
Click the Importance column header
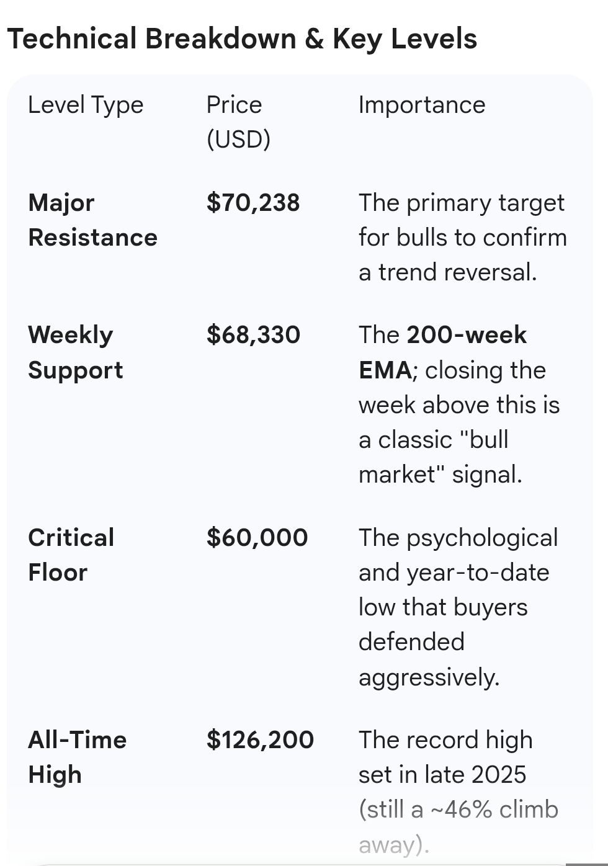[422, 105]
